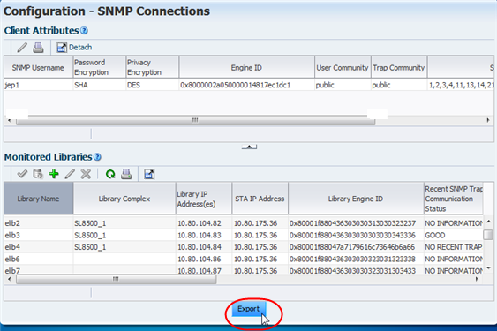Print the Monitored Libraries table
The width and height of the screenshot is (497, 331).
126,174
